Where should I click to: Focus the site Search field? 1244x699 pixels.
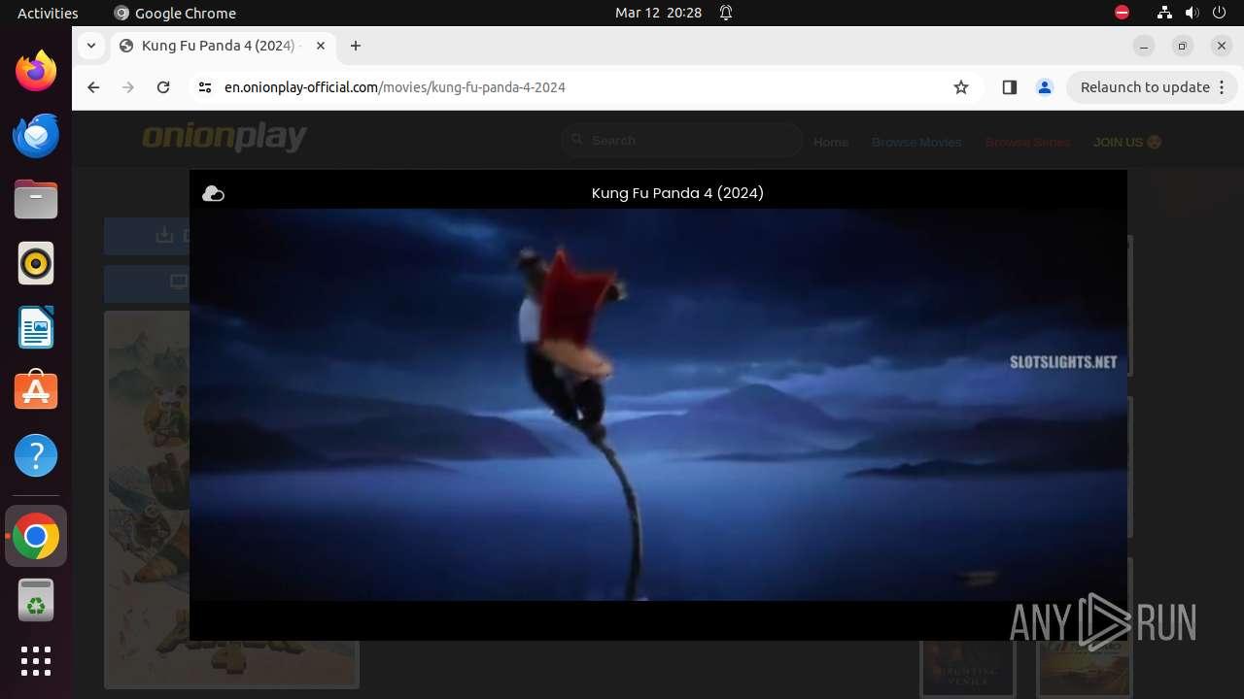(682, 141)
